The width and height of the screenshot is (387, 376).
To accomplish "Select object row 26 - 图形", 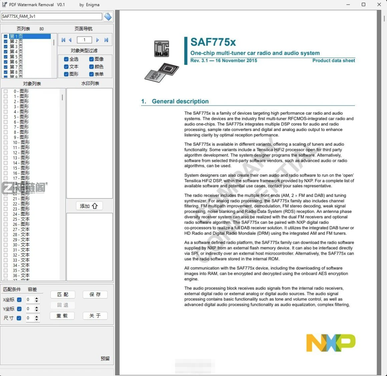I will point(21,224).
